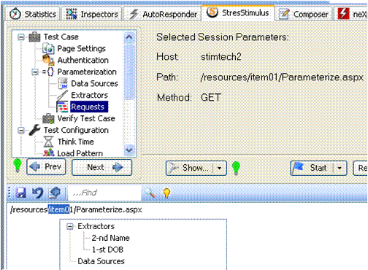
Task: Click the Find search field
Action: (x=104, y=193)
